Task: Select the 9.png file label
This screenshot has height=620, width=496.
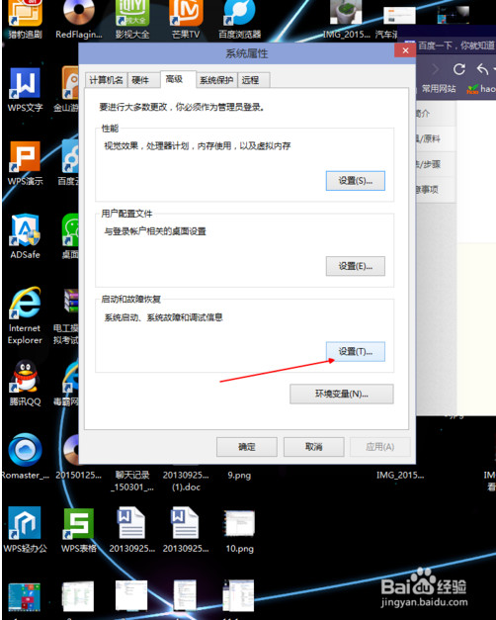Action: coord(239,475)
